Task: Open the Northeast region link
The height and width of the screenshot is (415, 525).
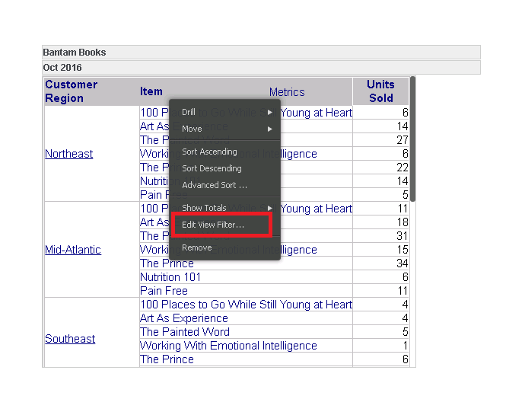Action: [69, 154]
